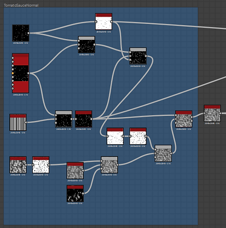Screen dimensions: 226x228
Task: Select the gray-header blend node with cell texture at the bottom
Action: click(x=109, y=165)
